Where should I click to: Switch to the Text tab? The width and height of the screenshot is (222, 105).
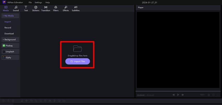pos(26,9)
